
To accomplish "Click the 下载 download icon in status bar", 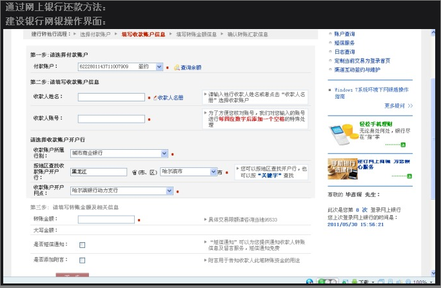I will click(353, 282).
